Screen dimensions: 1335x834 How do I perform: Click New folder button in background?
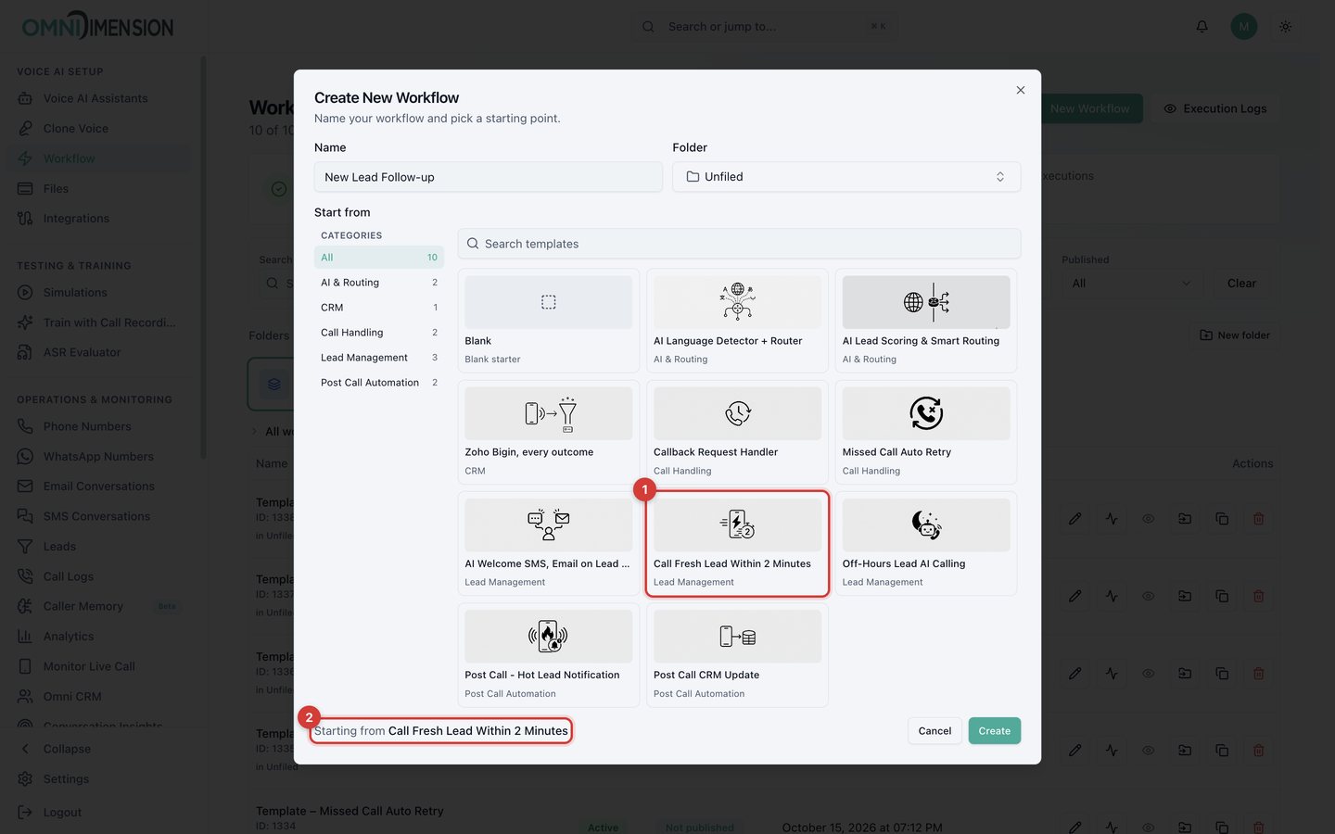pos(1235,335)
